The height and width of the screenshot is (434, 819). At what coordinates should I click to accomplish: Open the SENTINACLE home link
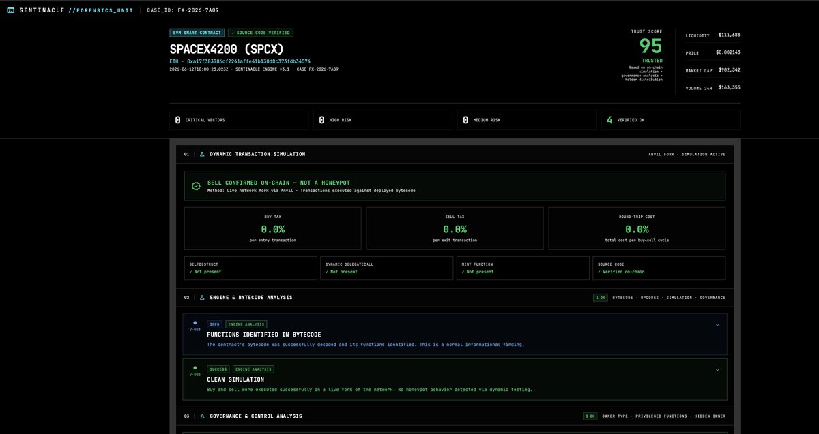pos(41,10)
